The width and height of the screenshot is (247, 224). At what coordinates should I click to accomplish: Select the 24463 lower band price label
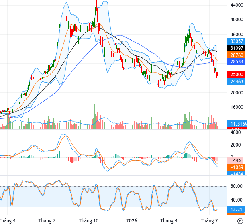click(236, 81)
